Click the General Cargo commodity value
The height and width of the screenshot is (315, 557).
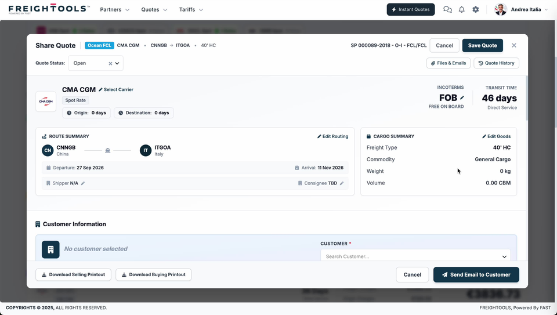click(x=493, y=160)
